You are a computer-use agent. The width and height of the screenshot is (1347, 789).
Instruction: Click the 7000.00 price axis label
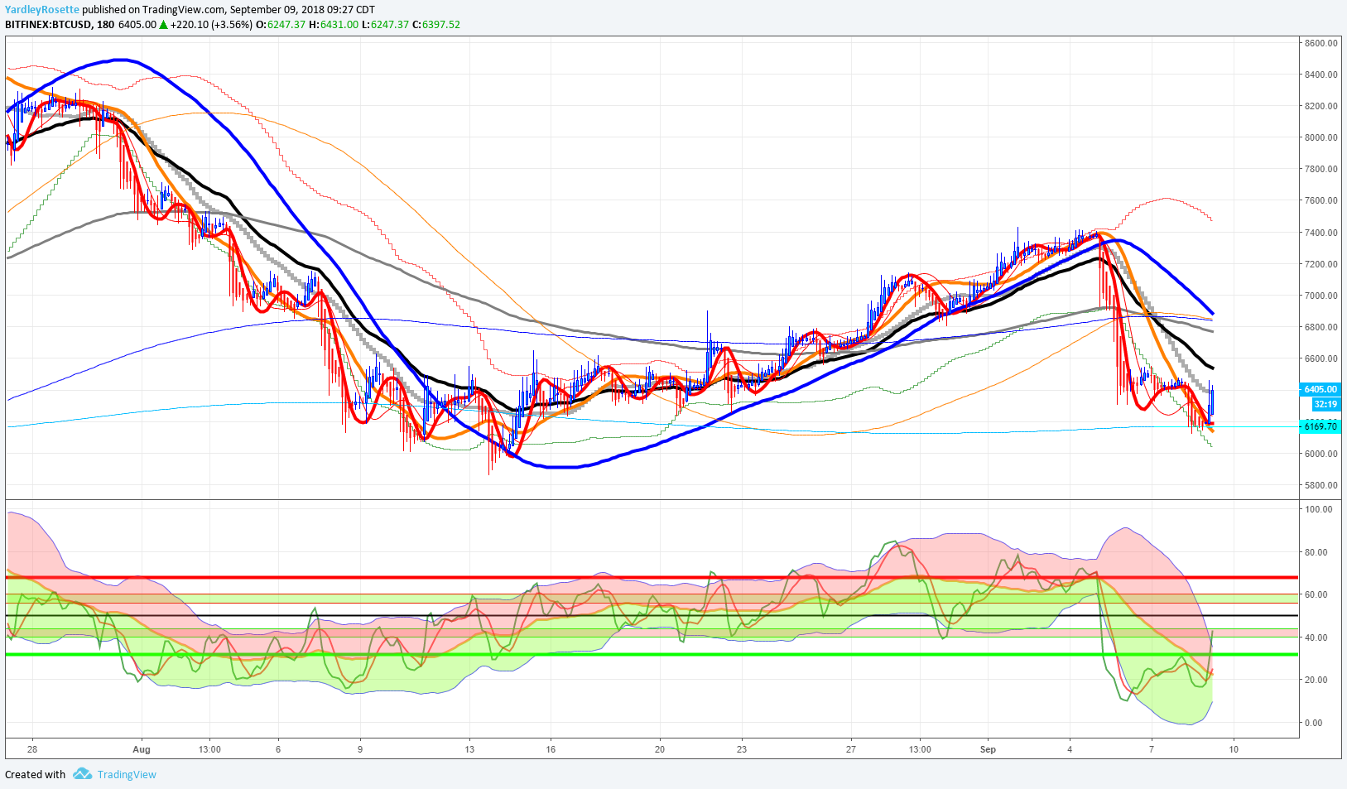1321,296
